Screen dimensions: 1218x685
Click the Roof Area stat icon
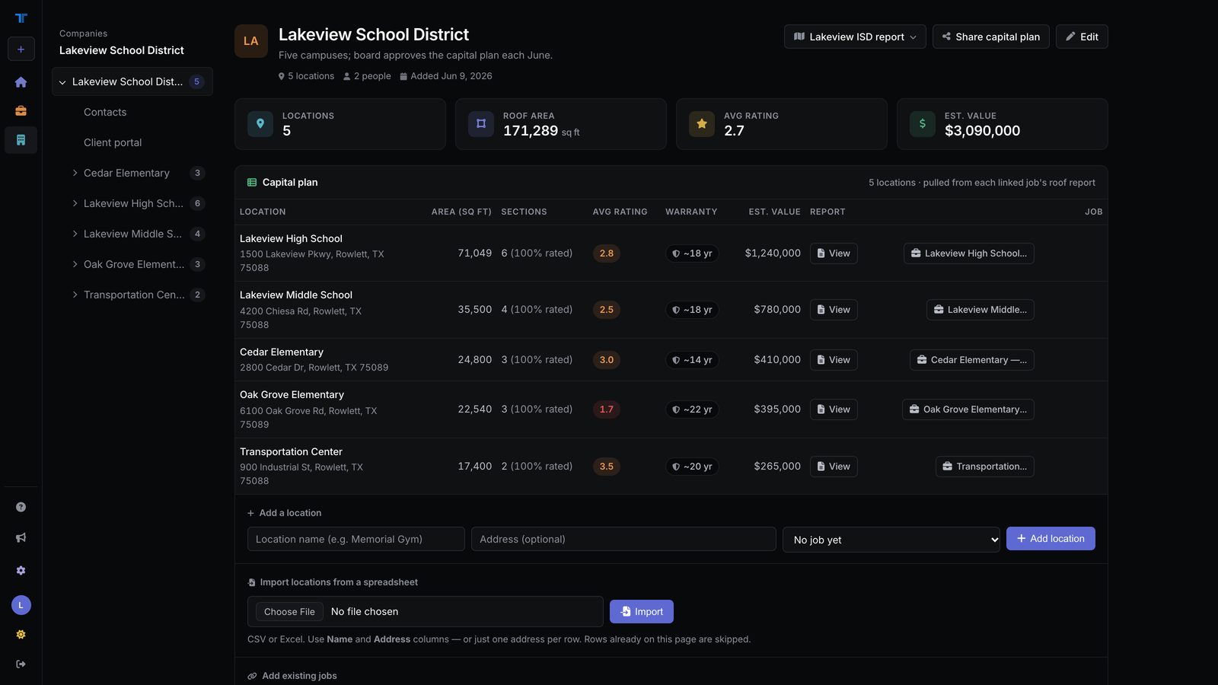[481, 123]
